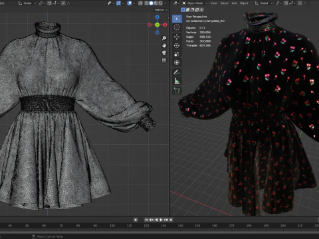Screen dimensions: 319x239
Task: Switch left viewport to solid shading
Action: click(151, 3)
